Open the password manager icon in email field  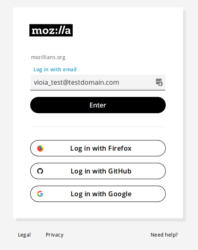pos(159,82)
